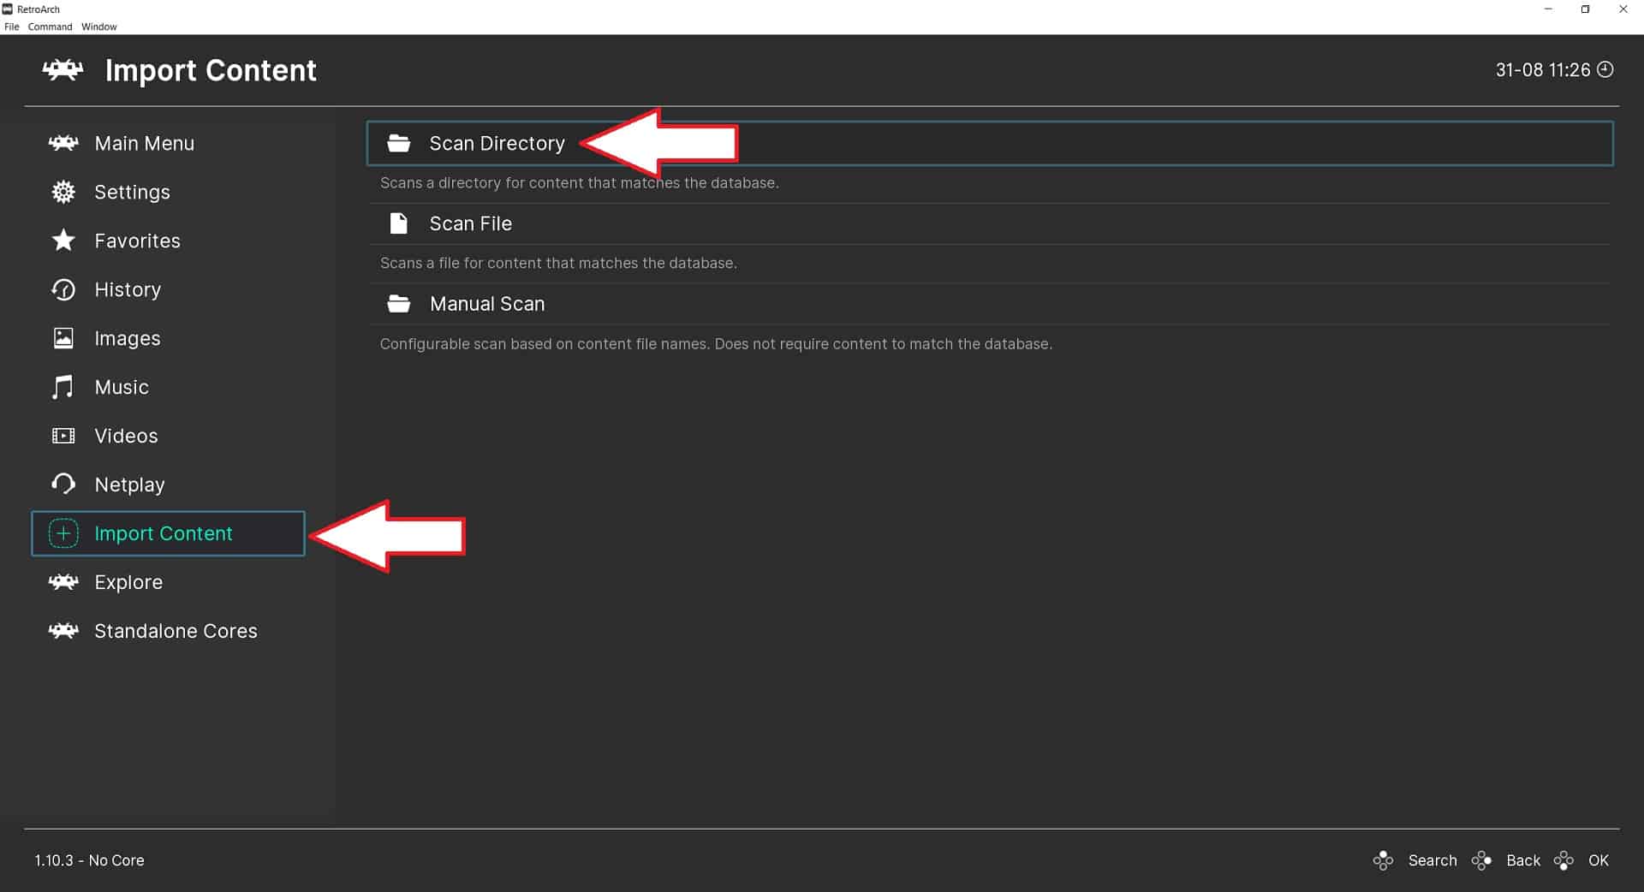Image resolution: width=1644 pixels, height=892 pixels.
Task: Open History via the clock icon
Action: pyautogui.click(x=63, y=289)
